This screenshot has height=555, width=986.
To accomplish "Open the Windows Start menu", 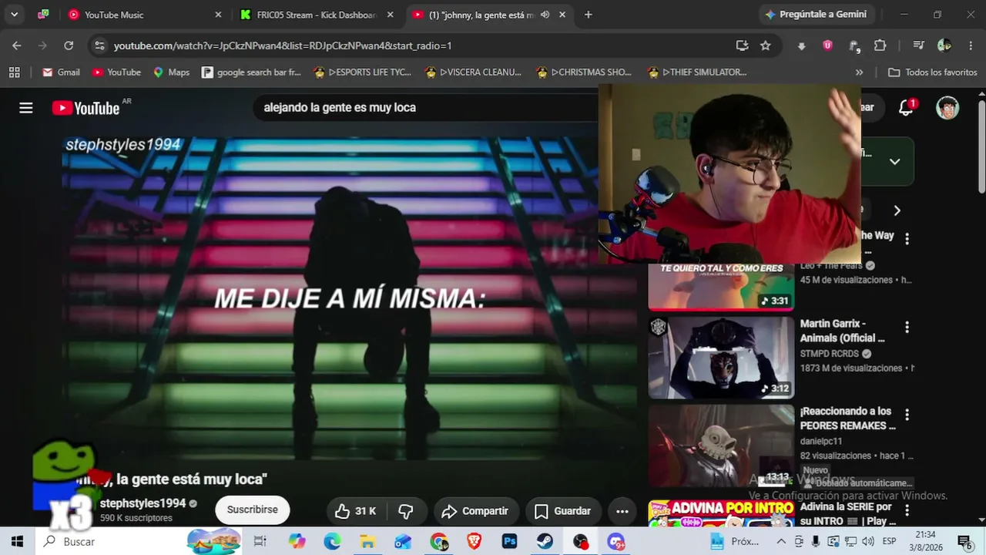I will pyautogui.click(x=17, y=542).
